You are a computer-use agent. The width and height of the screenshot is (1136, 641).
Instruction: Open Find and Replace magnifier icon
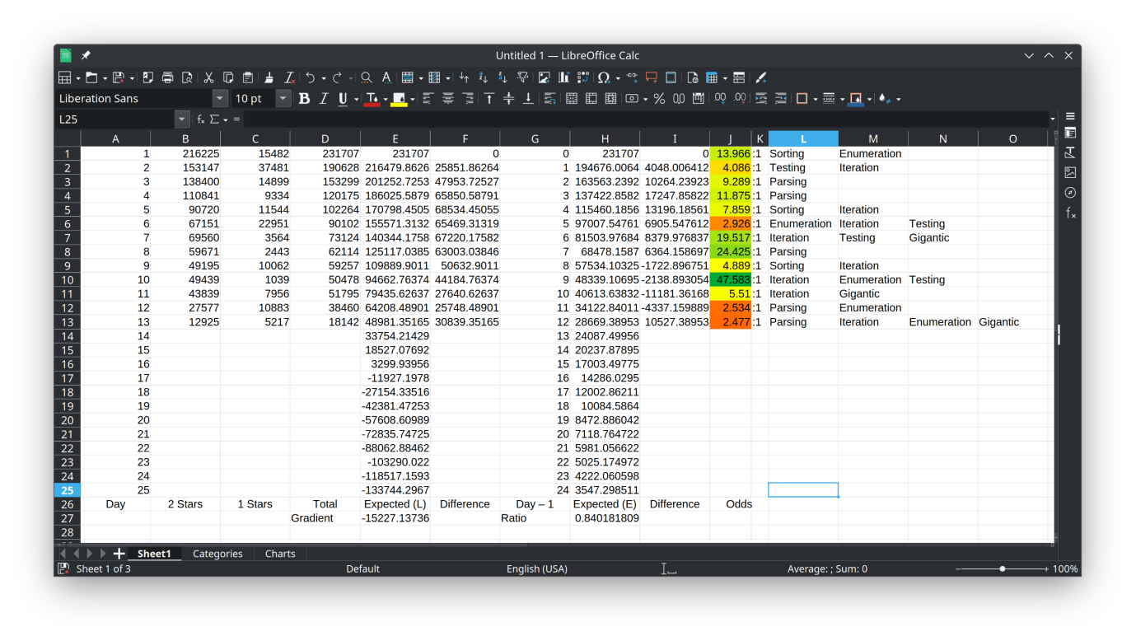point(367,77)
